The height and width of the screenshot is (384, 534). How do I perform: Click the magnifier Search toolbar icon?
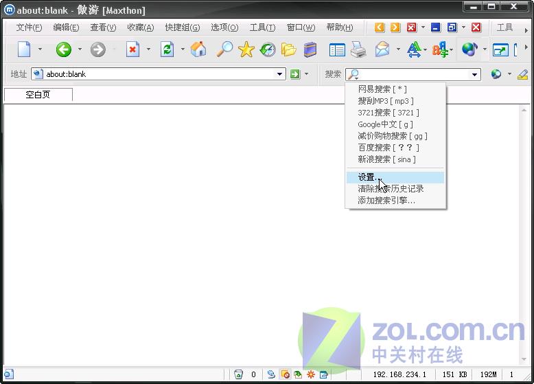[x=224, y=49]
